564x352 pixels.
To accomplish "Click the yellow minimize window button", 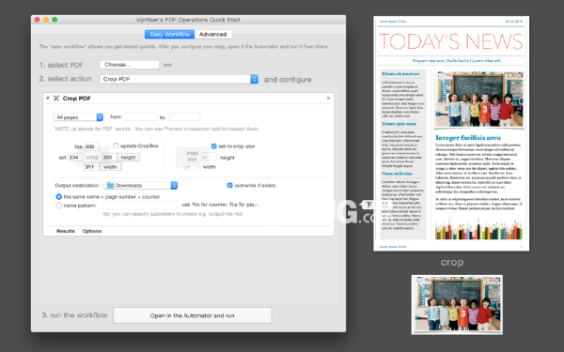I will click(46, 20).
